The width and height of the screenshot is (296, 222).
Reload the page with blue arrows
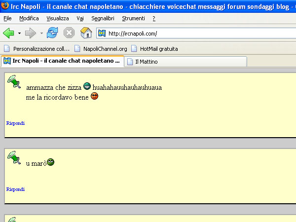[52, 33]
